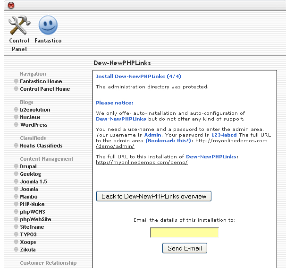Click the password text 1234abcd
The height and width of the screenshot is (268, 286).
[224, 135]
